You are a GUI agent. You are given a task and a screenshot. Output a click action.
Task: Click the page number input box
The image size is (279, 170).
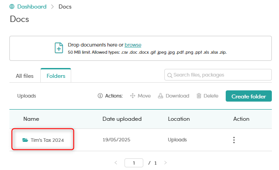tap(134, 163)
